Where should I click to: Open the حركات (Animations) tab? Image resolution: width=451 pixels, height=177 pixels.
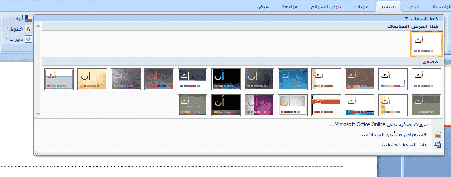pyautogui.click(x=361, y=7)
